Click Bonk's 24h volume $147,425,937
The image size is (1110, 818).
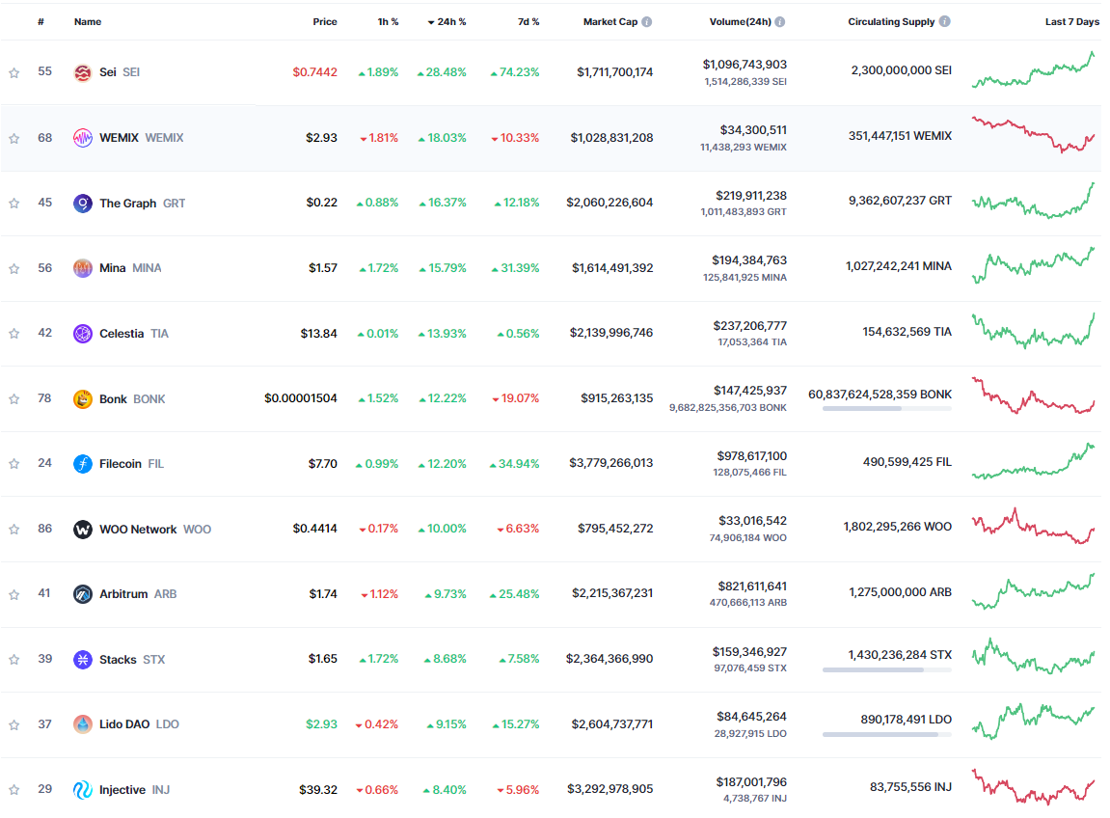749,391
